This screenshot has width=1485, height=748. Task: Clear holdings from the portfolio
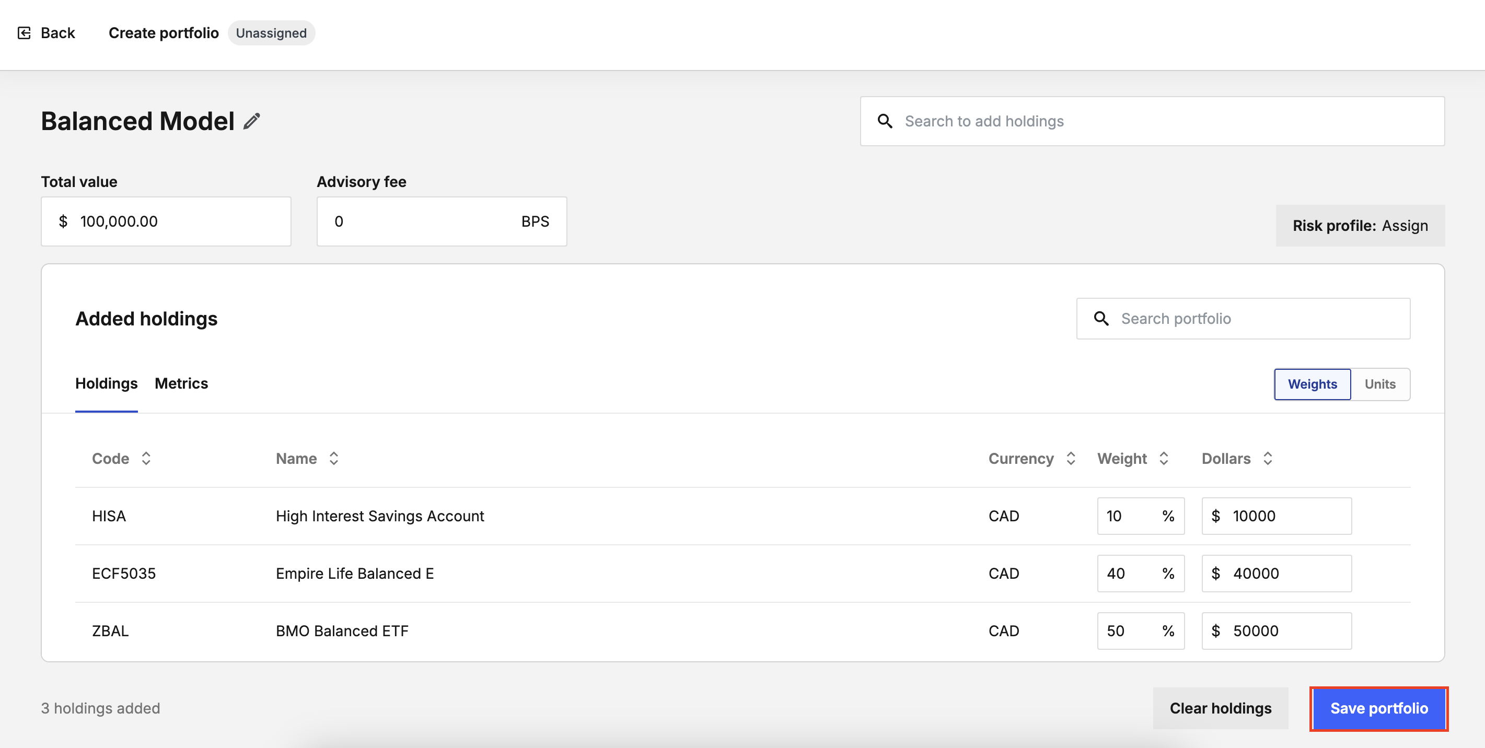coord(1221,708)
